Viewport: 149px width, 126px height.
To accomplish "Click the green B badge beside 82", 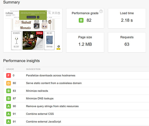I will pyautogui.click(x=81, y=20).
